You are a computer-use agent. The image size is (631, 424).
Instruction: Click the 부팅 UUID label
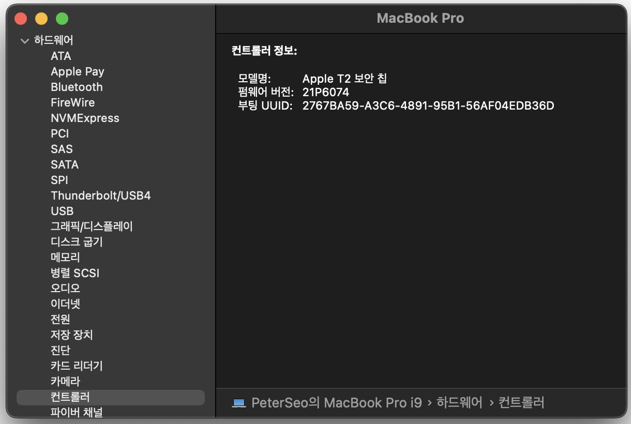[x=265, y=106]
